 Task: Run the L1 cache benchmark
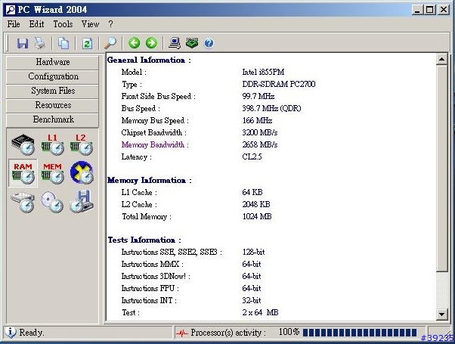(x=52, y=144)
